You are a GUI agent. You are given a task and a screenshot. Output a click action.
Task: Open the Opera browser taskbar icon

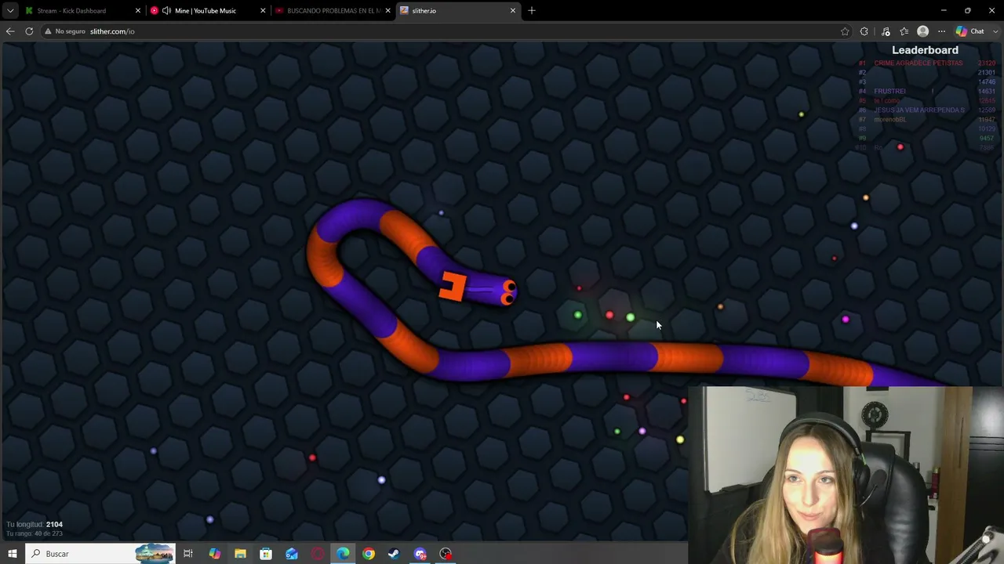(317, 554)
